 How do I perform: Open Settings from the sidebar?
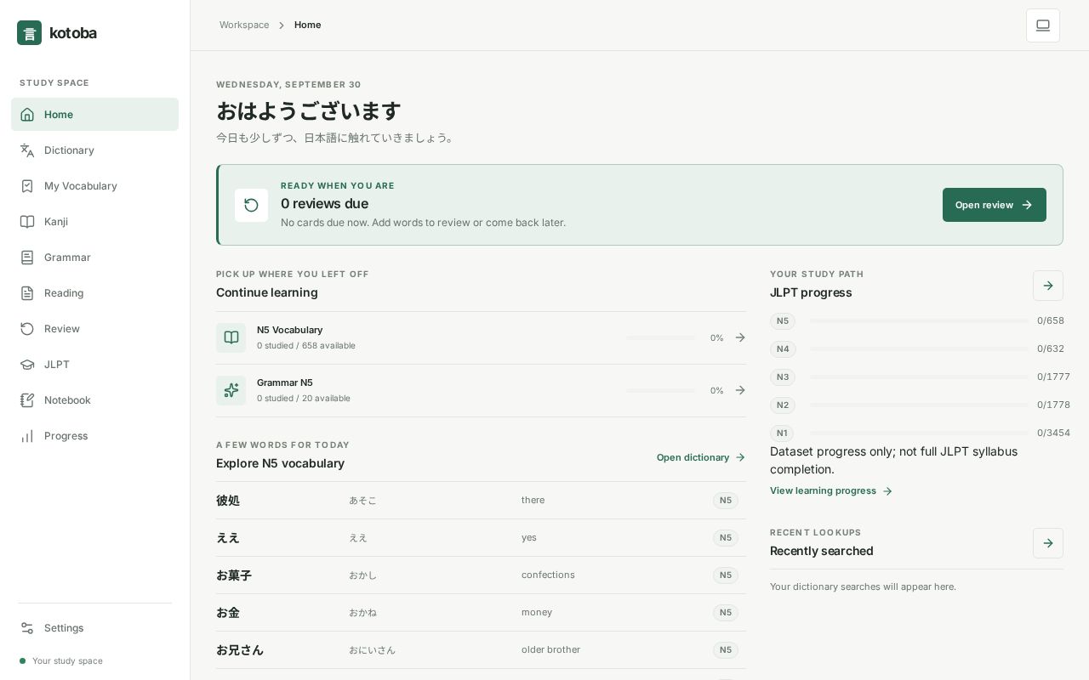[94, 628]
